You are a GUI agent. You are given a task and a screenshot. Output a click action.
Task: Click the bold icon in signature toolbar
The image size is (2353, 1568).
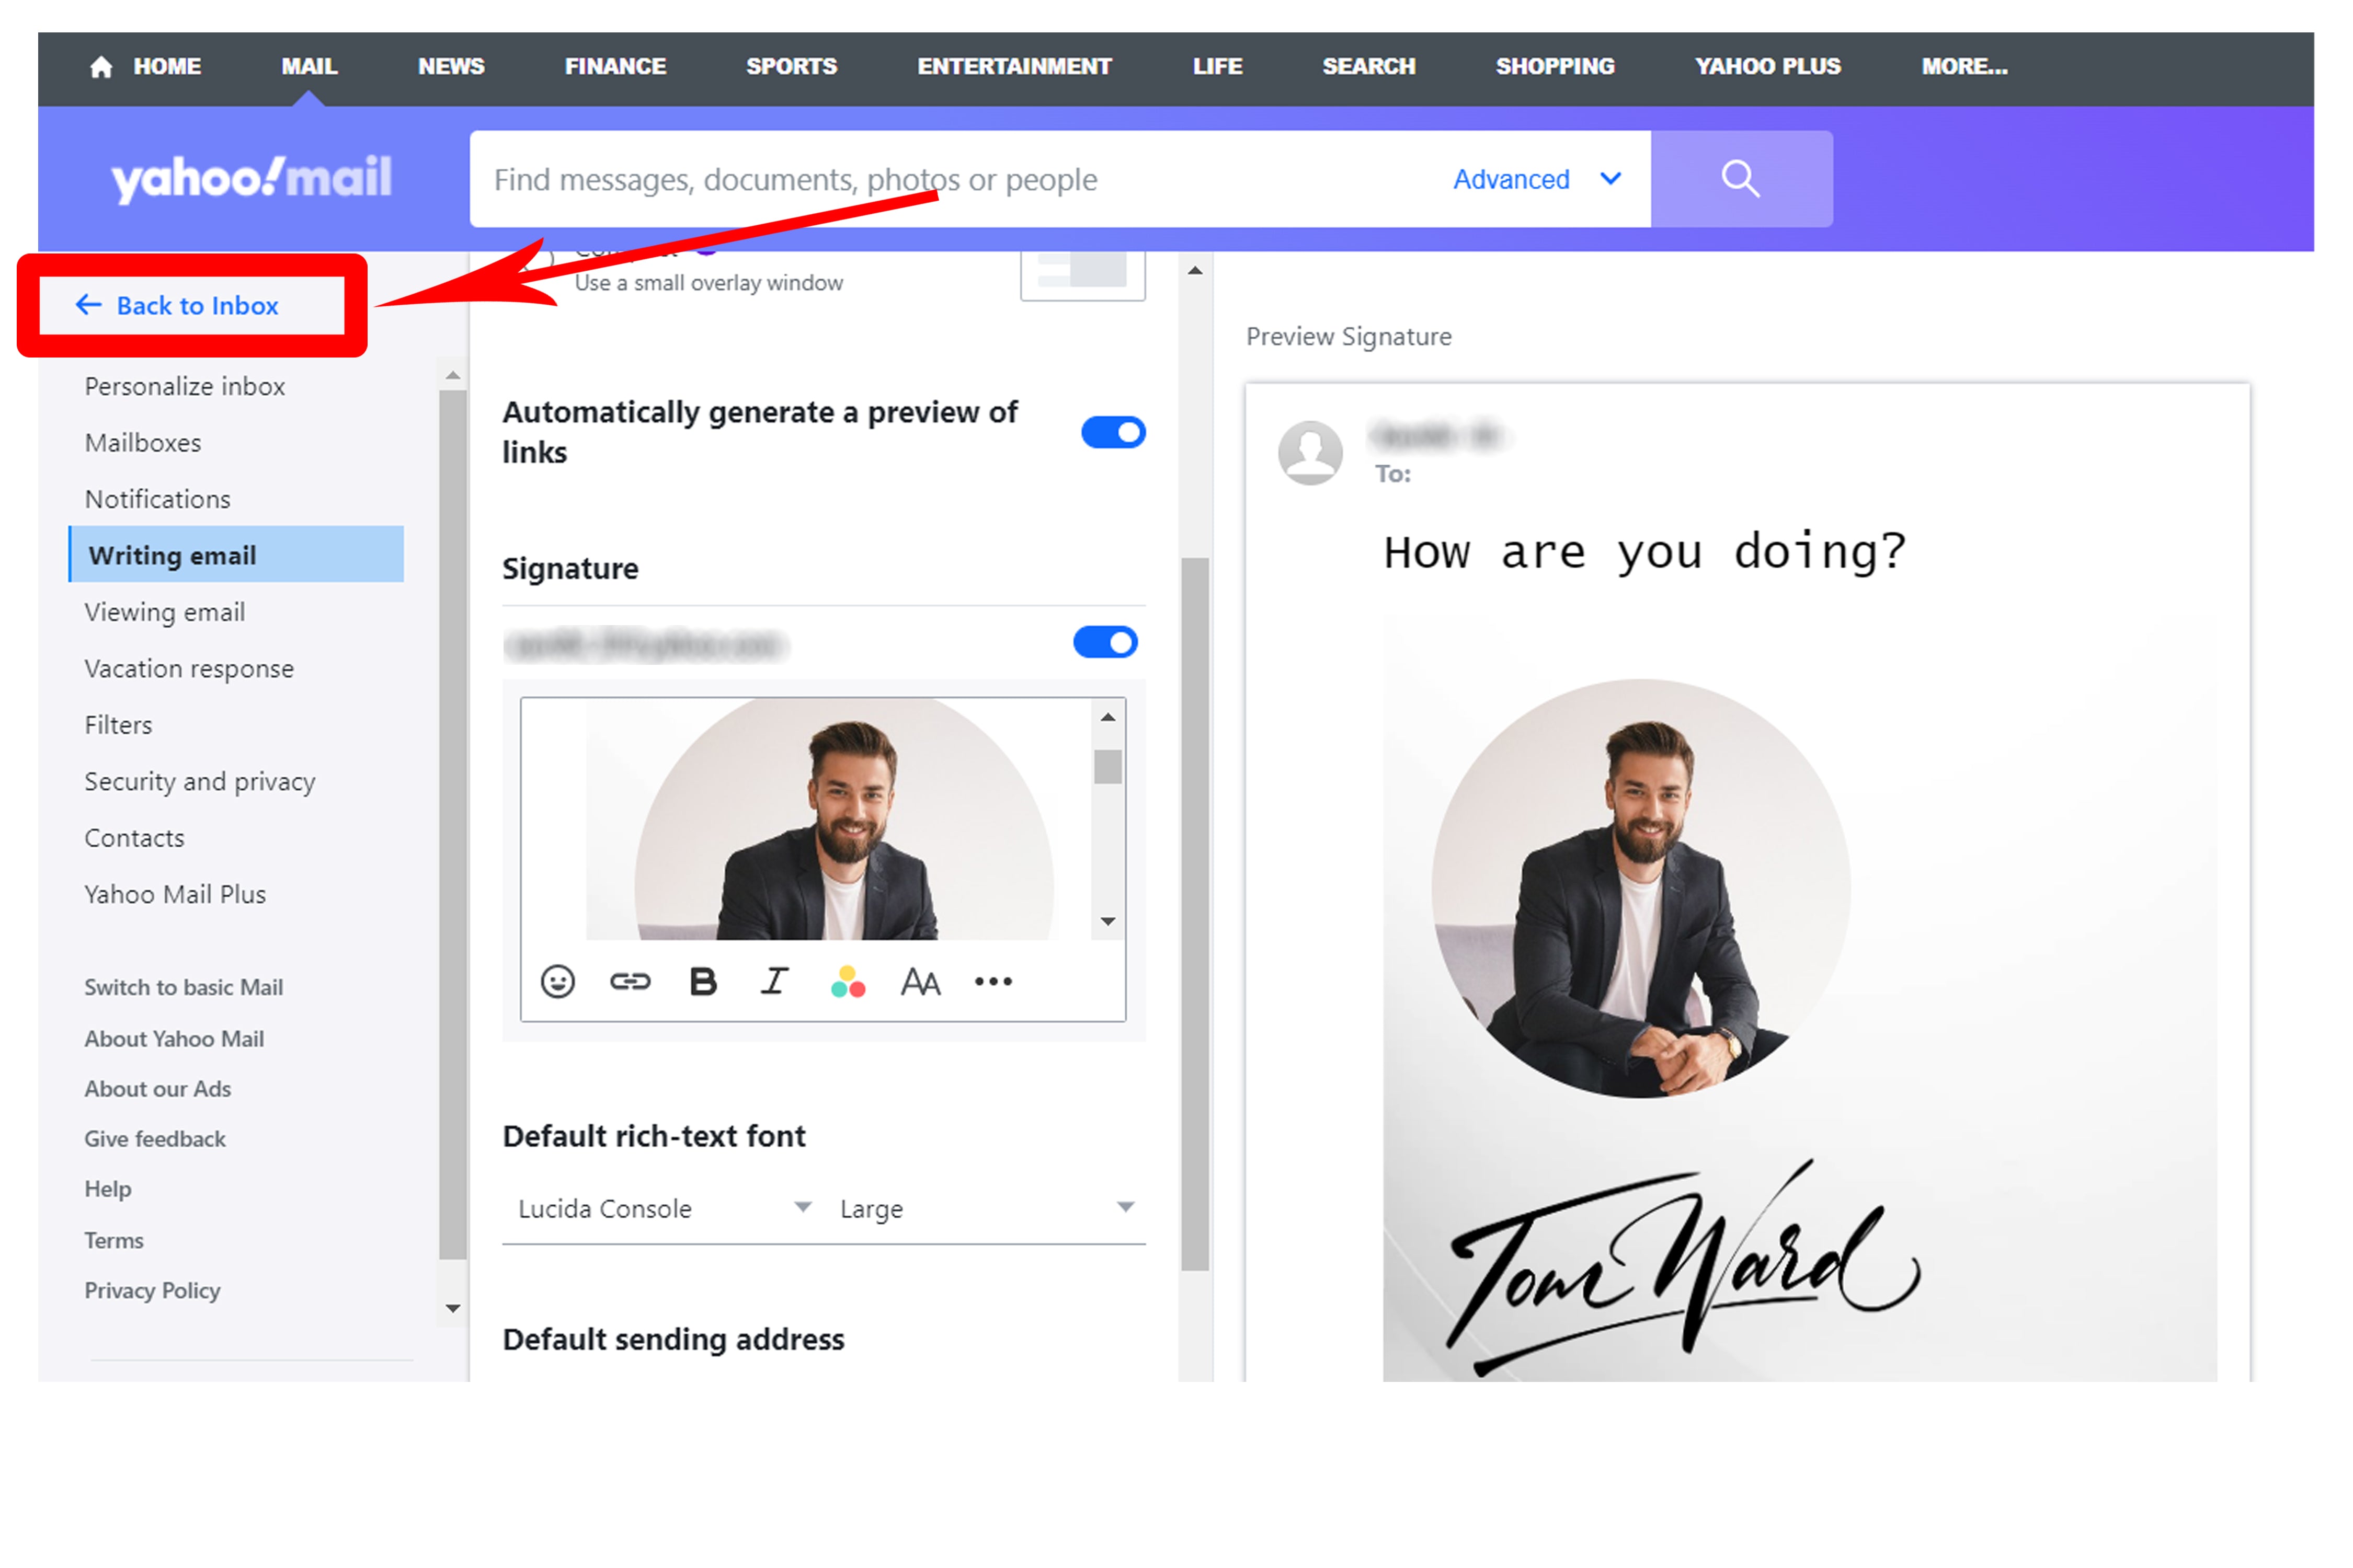702,982
